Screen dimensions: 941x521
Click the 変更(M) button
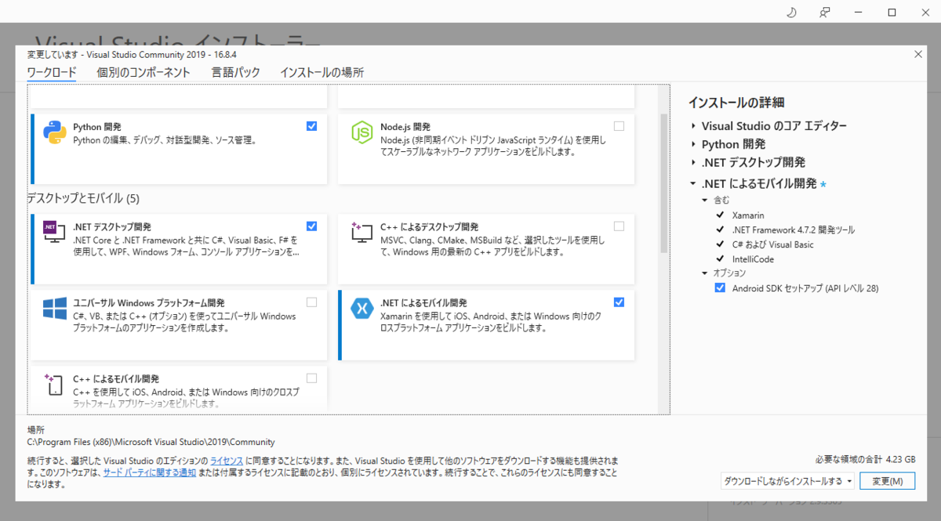[x=887, y=480]
